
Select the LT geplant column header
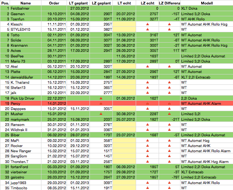point(78,3)
